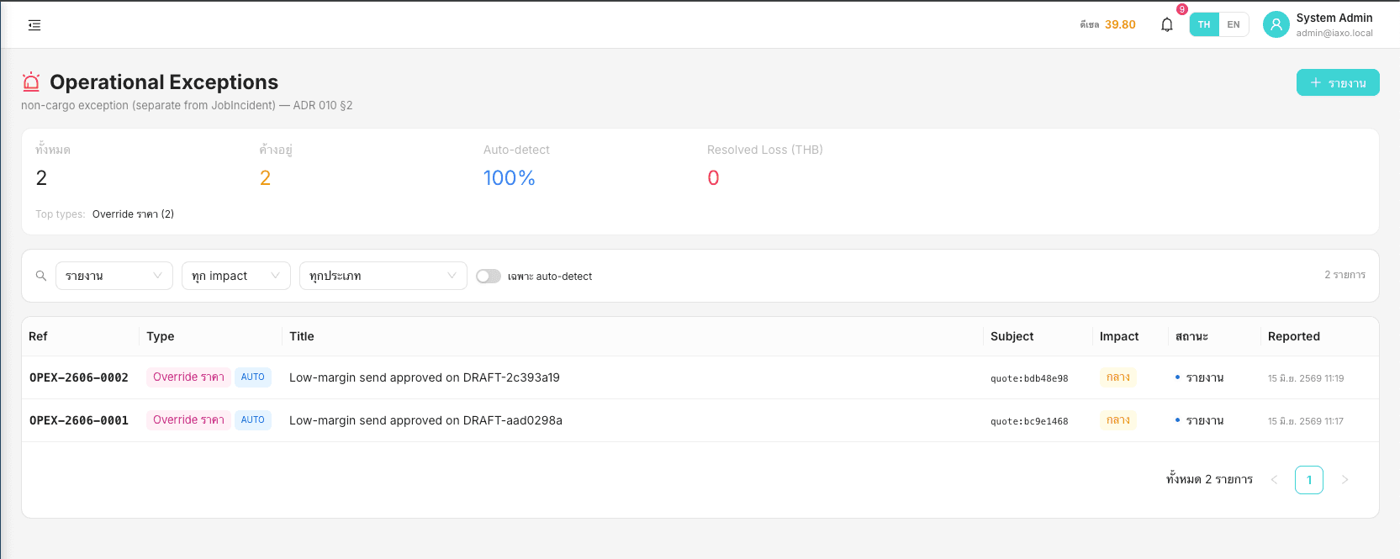Sort by the Reported column header
This screenshot has height=559, width=1400.
click(1293, 336)
